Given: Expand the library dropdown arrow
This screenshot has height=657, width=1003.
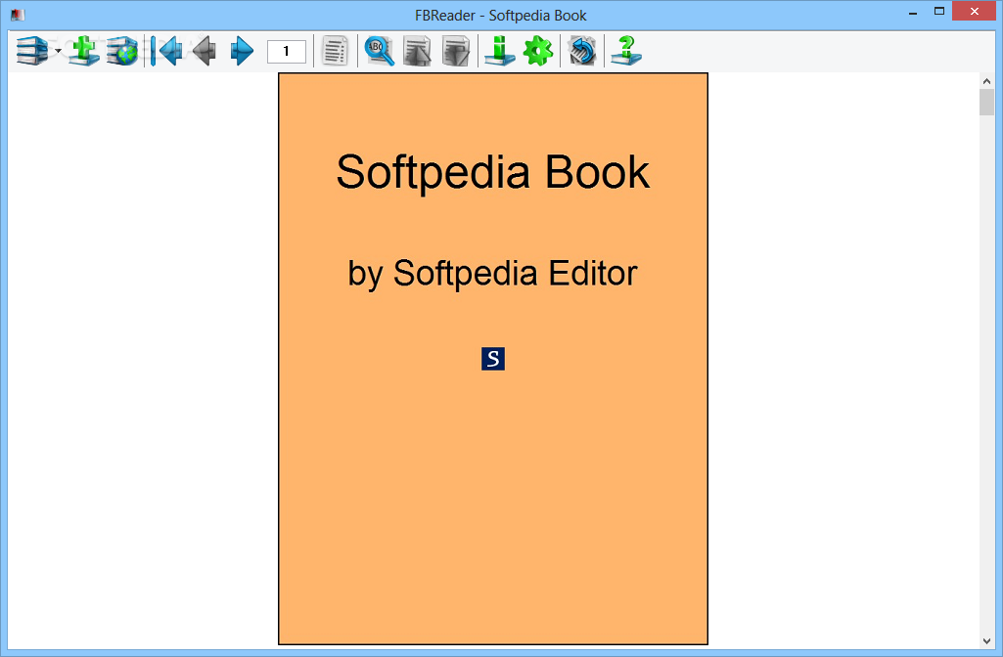Looking at the screenshot, I should [58, 51].
